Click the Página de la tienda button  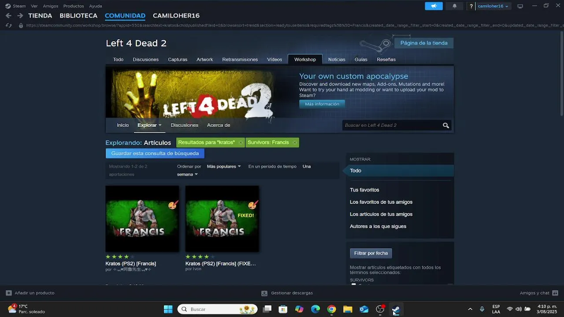click(x=424, y=43)
